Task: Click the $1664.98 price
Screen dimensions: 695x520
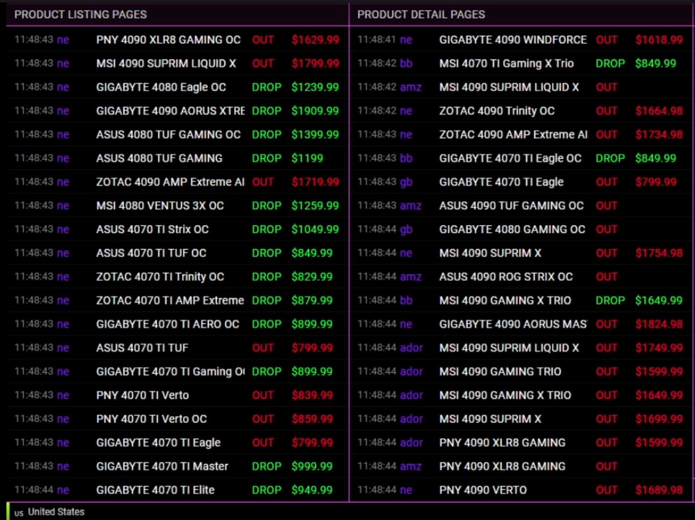Action: click(659, 111)
